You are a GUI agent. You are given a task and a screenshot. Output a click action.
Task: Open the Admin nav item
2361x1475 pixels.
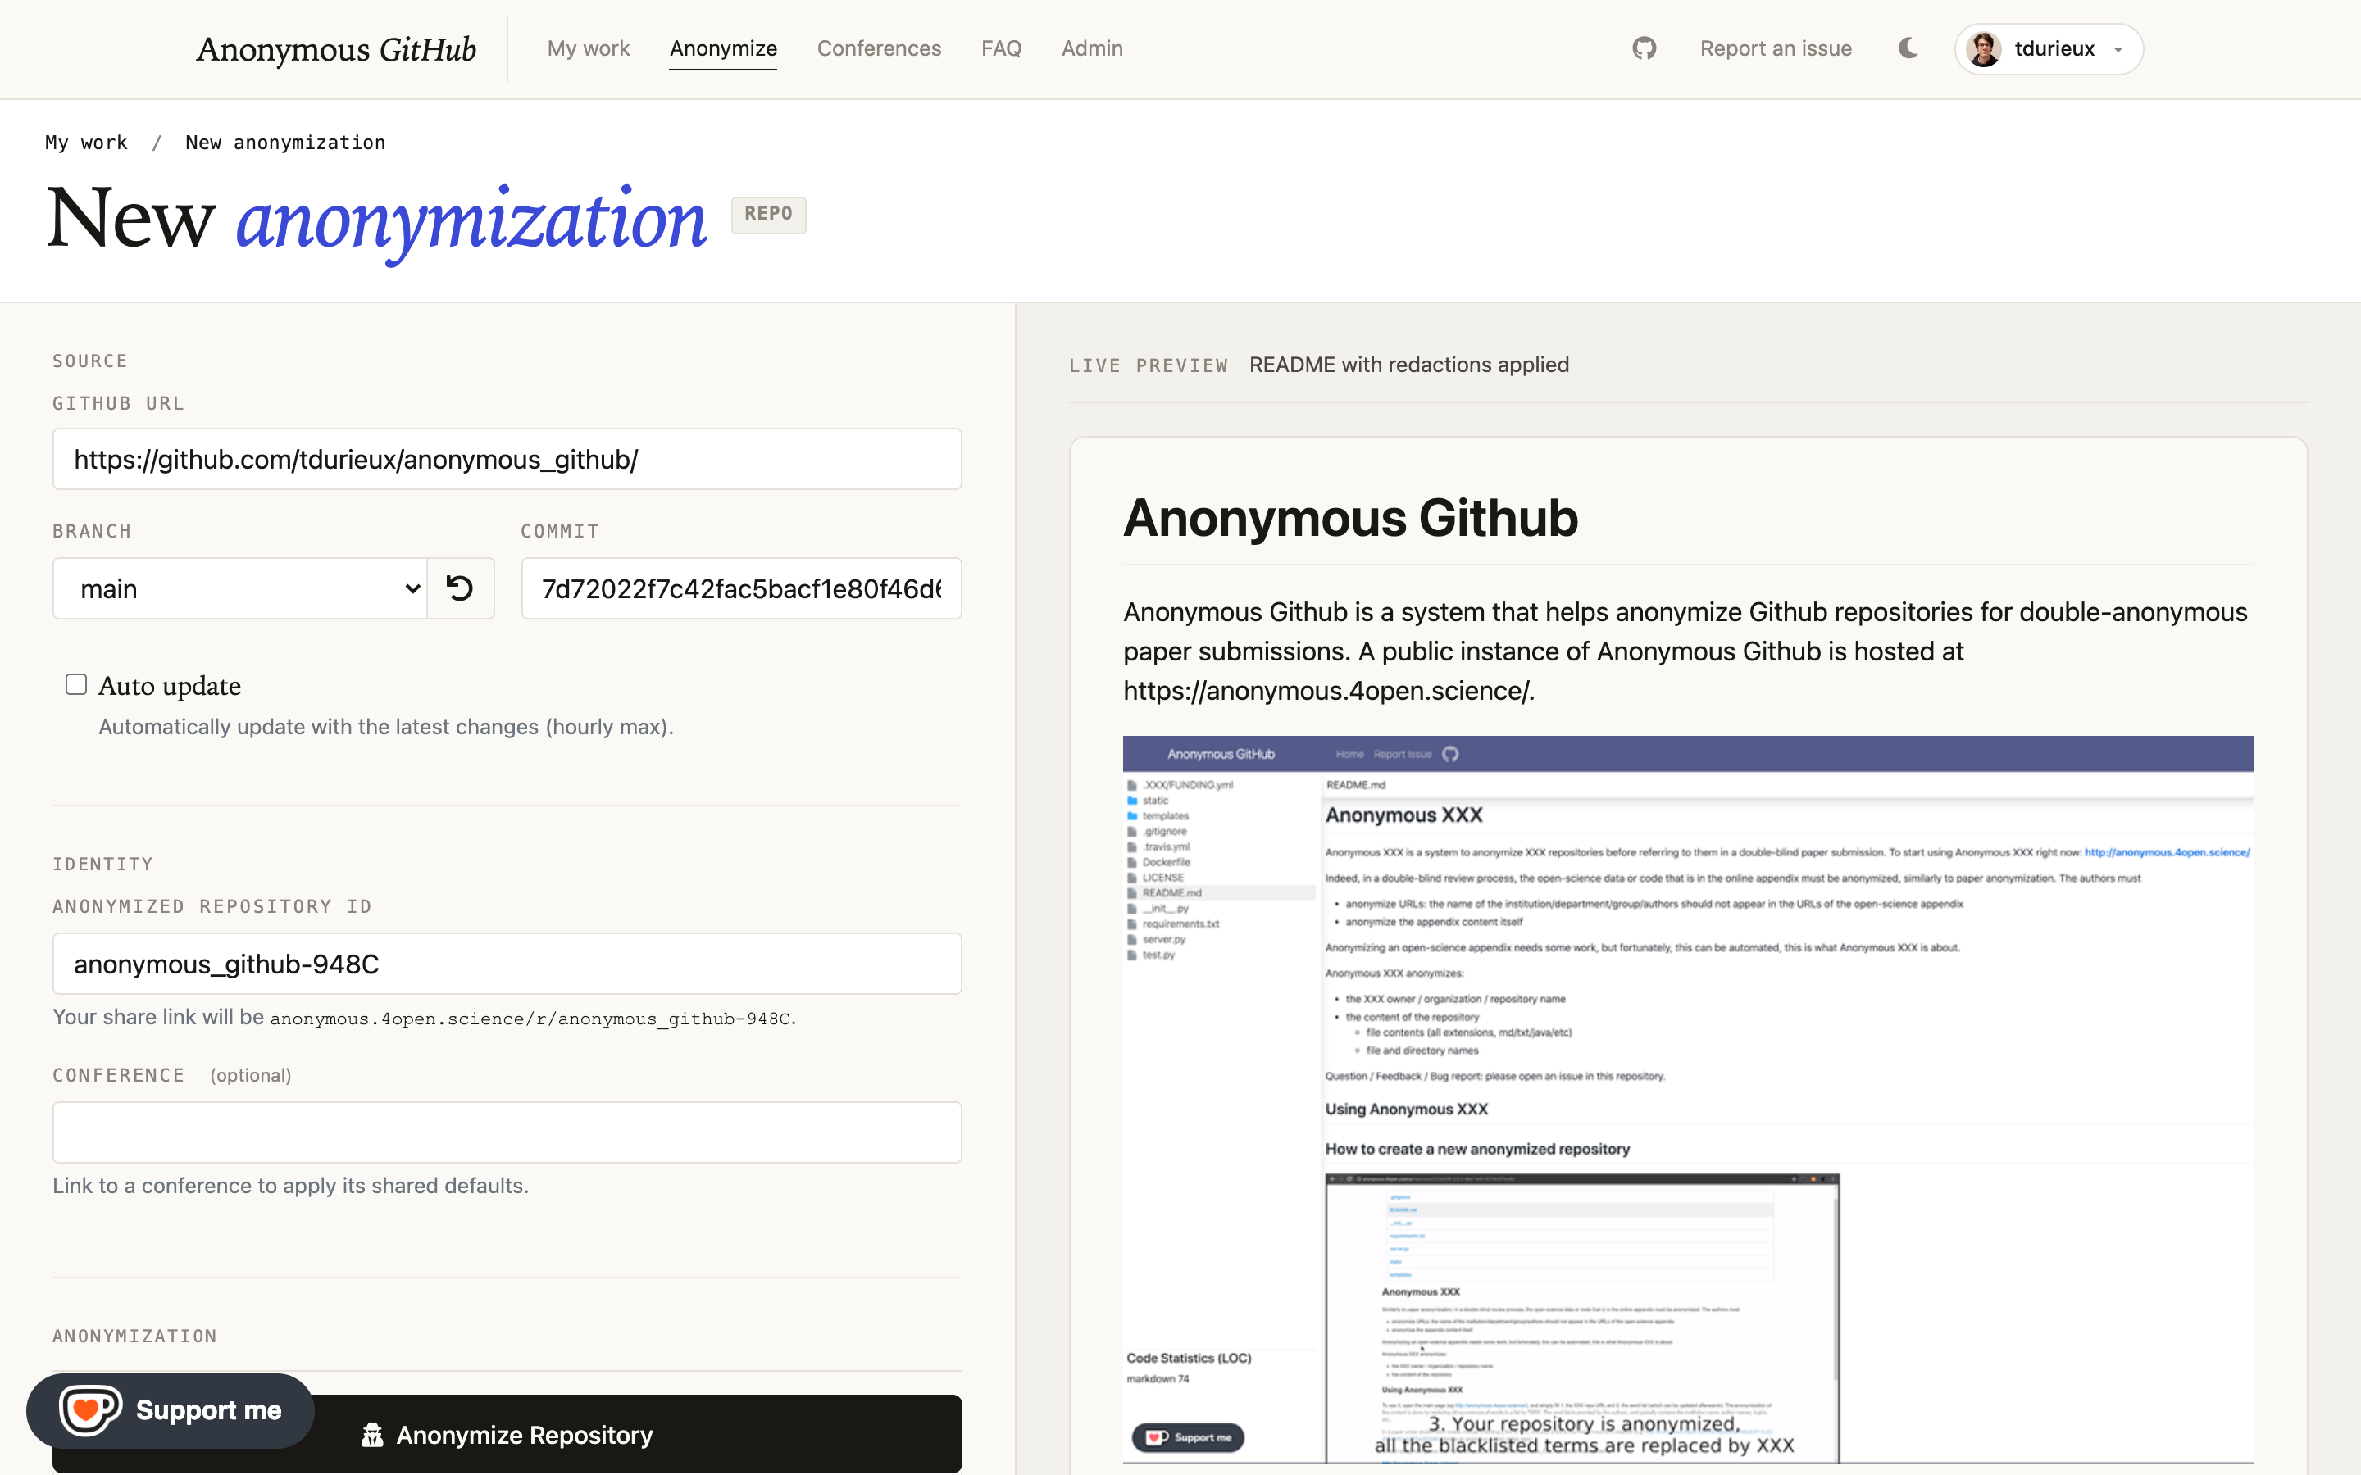(1092, 48)
